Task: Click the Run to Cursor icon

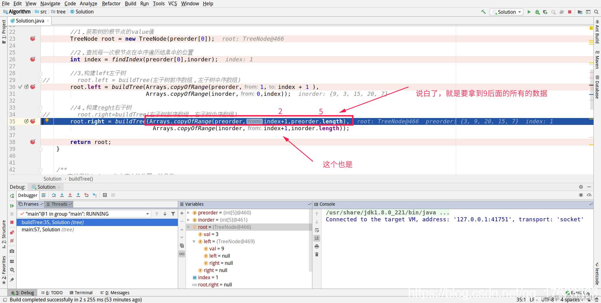Action: click(95, 195)
